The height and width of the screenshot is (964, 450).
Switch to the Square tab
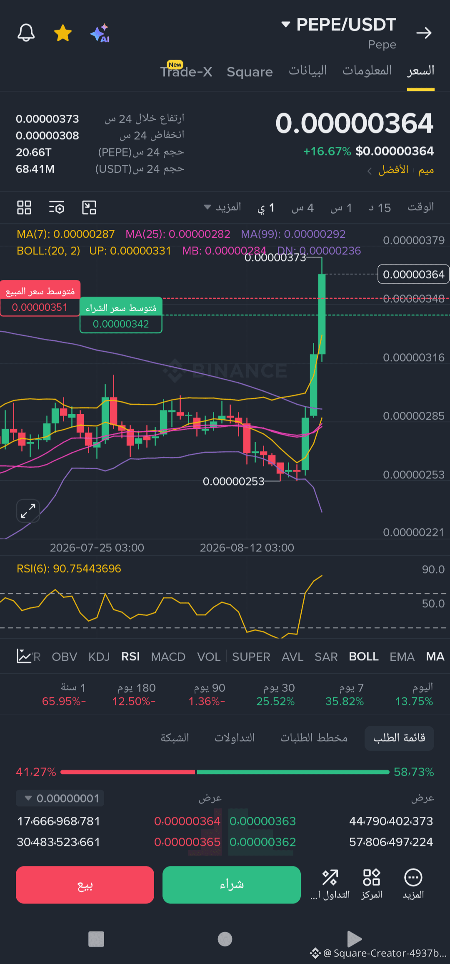point(250,72)
